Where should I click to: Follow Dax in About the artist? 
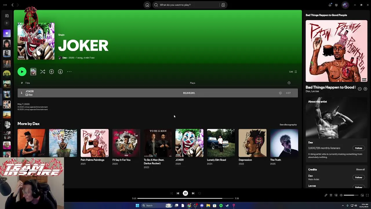359,148
